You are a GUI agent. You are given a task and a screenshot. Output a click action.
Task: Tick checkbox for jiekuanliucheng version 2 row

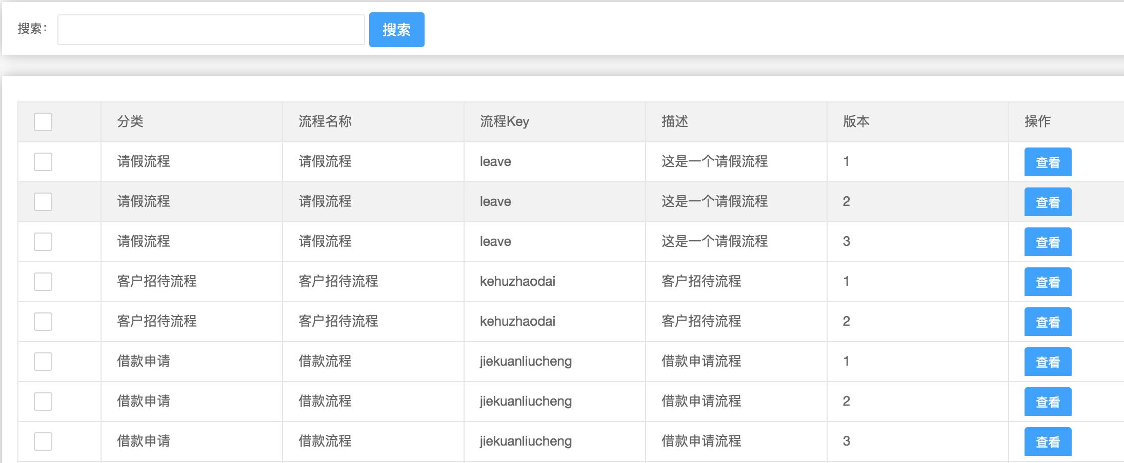click(x=43, y=402)
